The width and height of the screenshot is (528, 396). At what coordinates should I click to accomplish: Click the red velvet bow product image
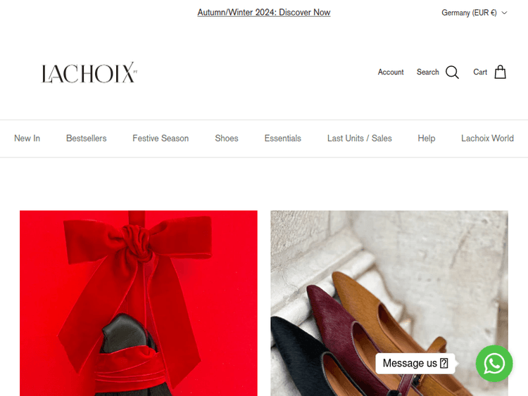coord(139,303)
